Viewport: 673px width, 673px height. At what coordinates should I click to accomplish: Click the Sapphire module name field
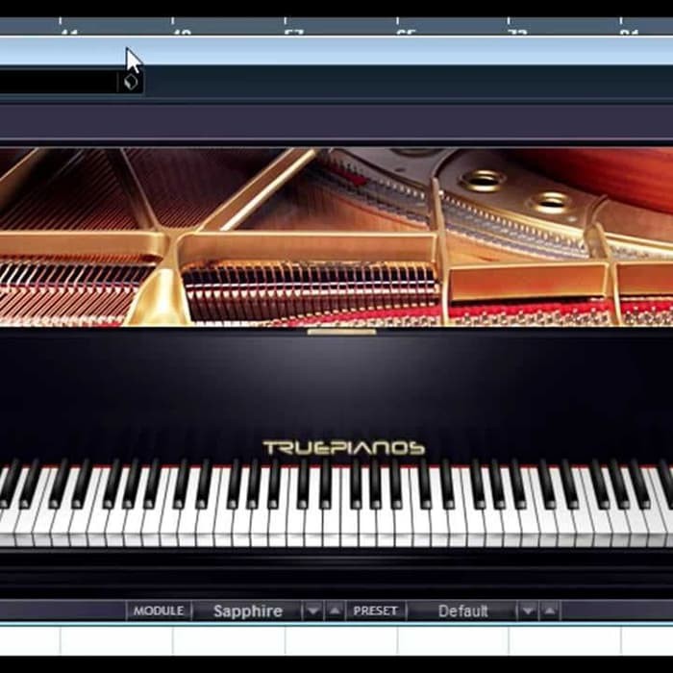point(247,611)
